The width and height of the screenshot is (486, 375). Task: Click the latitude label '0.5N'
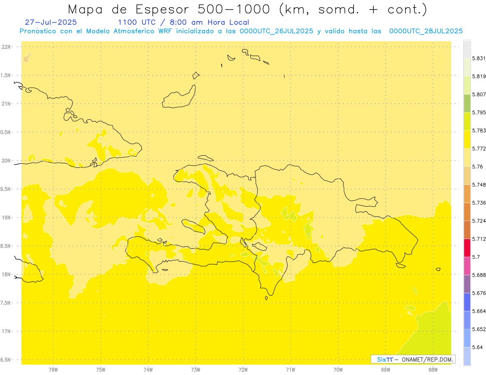click(6, 132)
